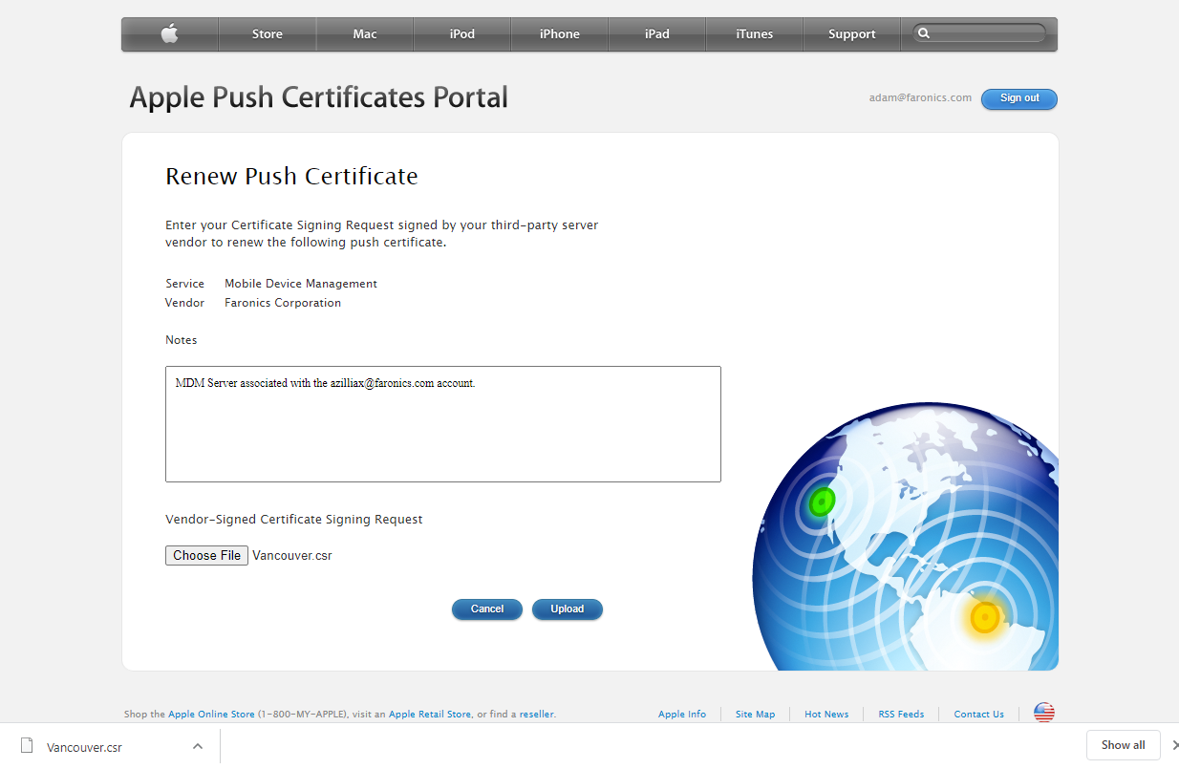This screenshot has height=769, width=1179.
Task: Click inside the Notes text area
Action: (x=443, y=424)
